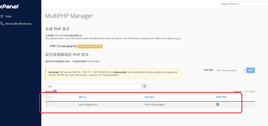
Task: Sort by 網域 column
Action: (x=82, y=97)
